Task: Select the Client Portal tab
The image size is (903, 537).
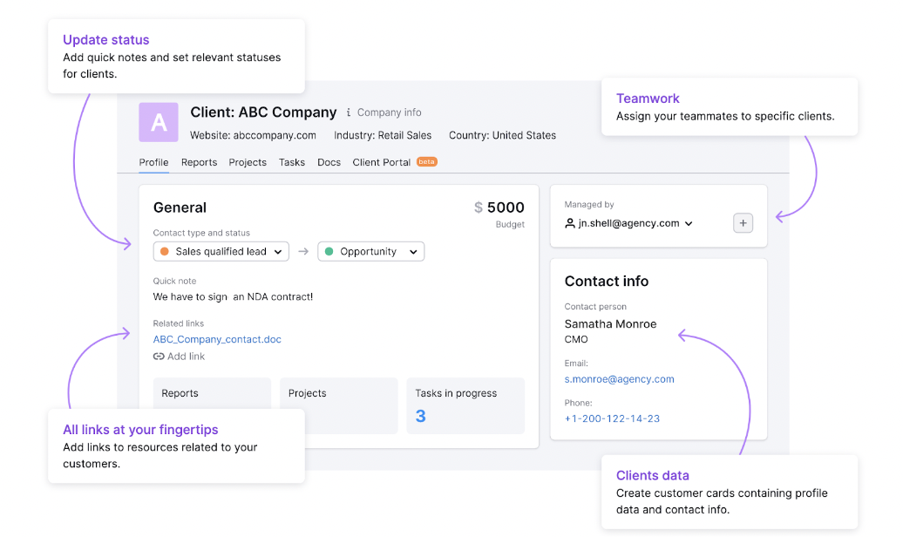Action: (381, 162)
